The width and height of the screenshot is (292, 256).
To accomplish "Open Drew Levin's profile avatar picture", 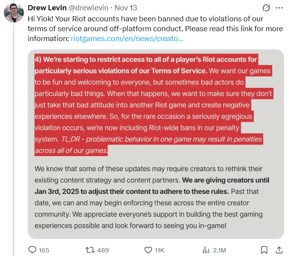I will [14, 13].
